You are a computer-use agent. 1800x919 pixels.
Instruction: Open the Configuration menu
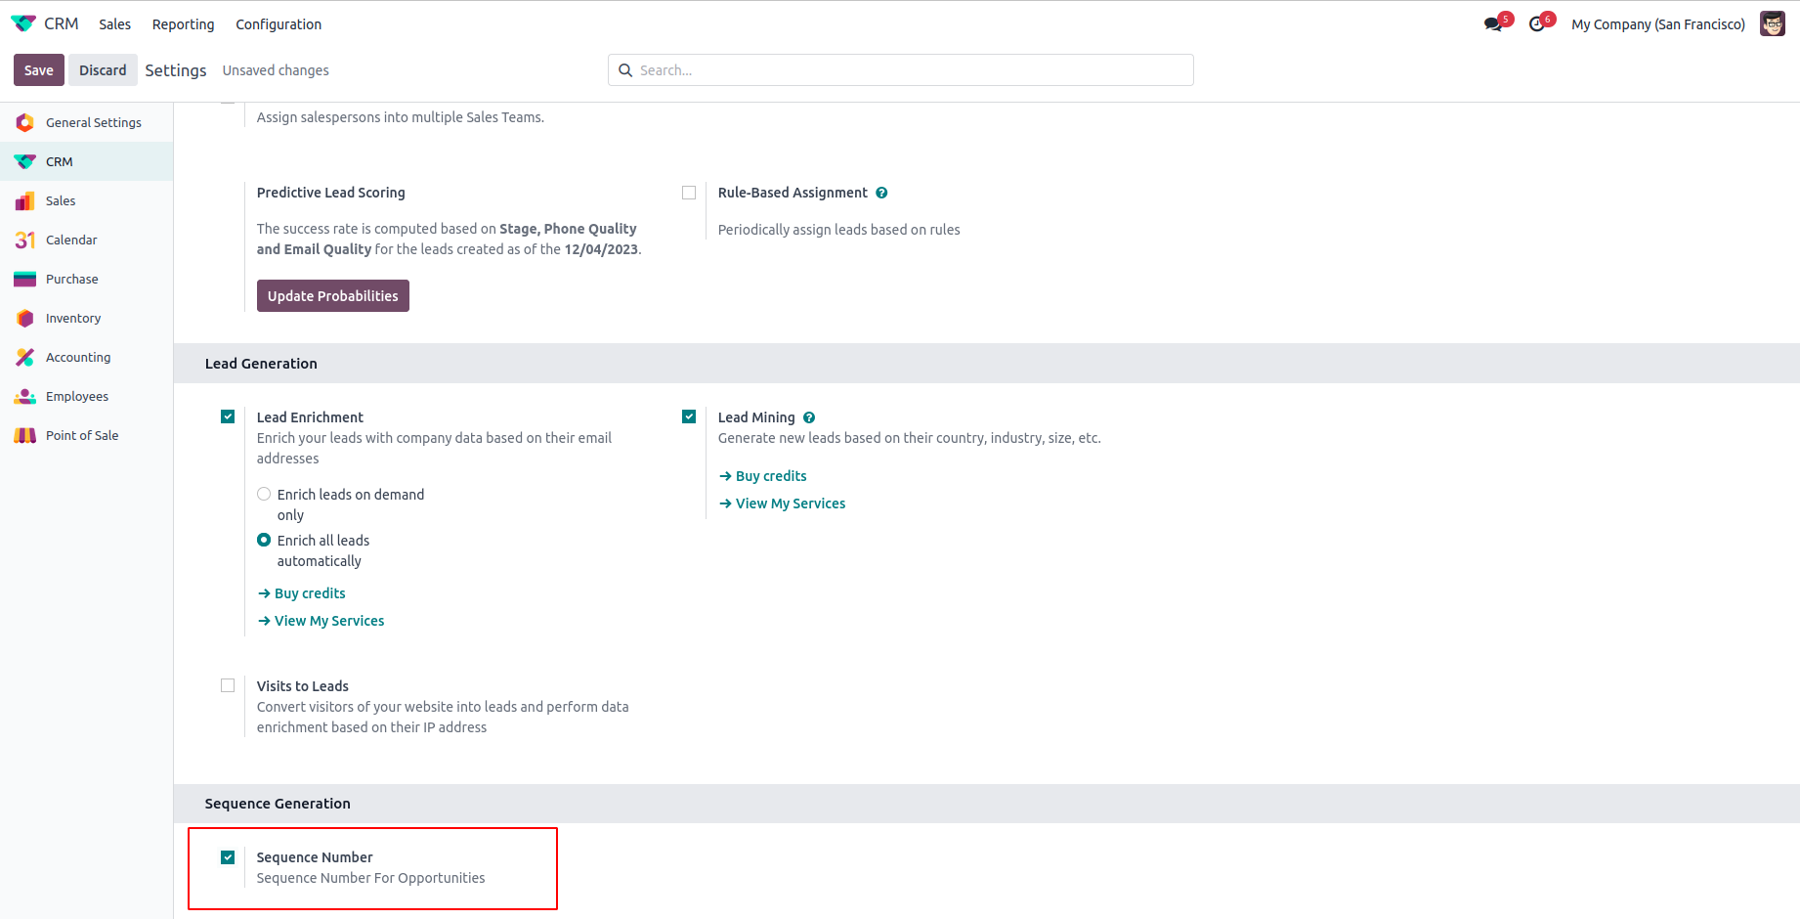tap(279, 24)
